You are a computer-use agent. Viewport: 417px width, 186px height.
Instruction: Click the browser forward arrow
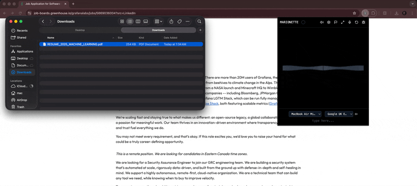click(12, 13)
